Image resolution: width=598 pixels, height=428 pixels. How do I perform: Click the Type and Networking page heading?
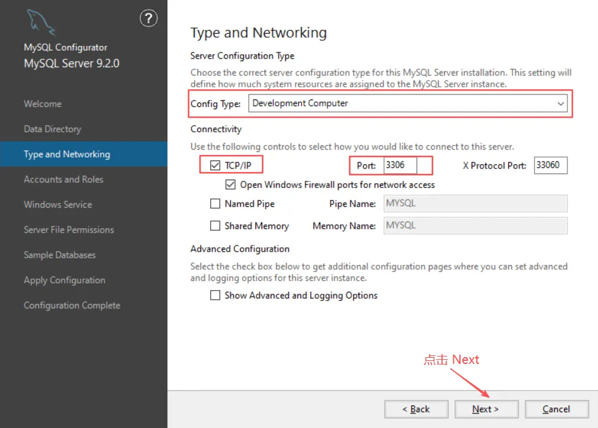pos(258,33)
